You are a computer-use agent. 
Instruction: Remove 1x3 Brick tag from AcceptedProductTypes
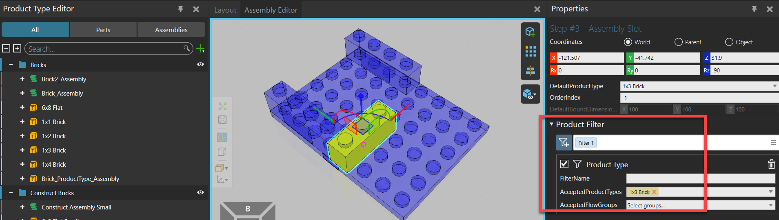point(654,192)
